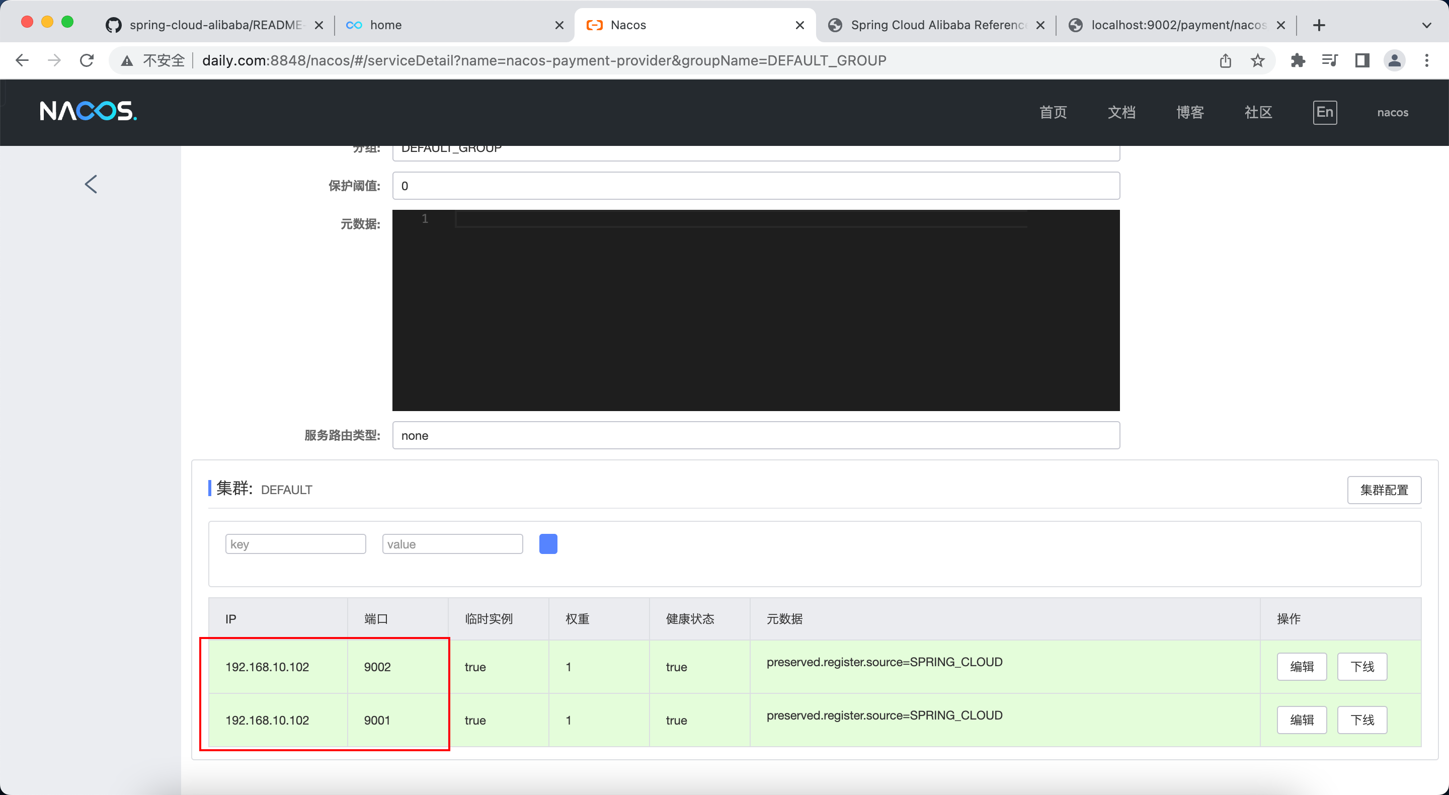1449x795 pixels.
Task: Click 下线 for the port 9002 instance
Action: (1362, 666)
